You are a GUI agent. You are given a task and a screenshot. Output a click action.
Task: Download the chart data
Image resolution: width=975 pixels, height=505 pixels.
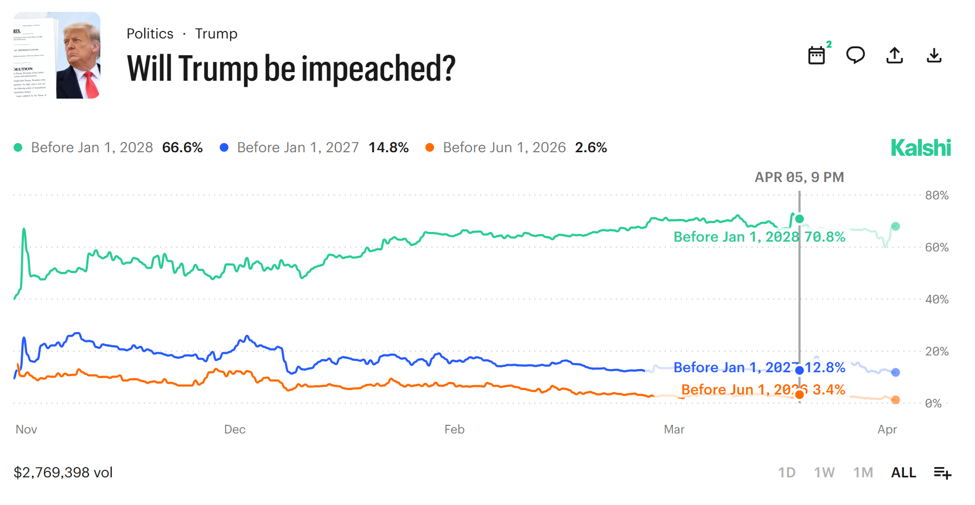[934, 55]
